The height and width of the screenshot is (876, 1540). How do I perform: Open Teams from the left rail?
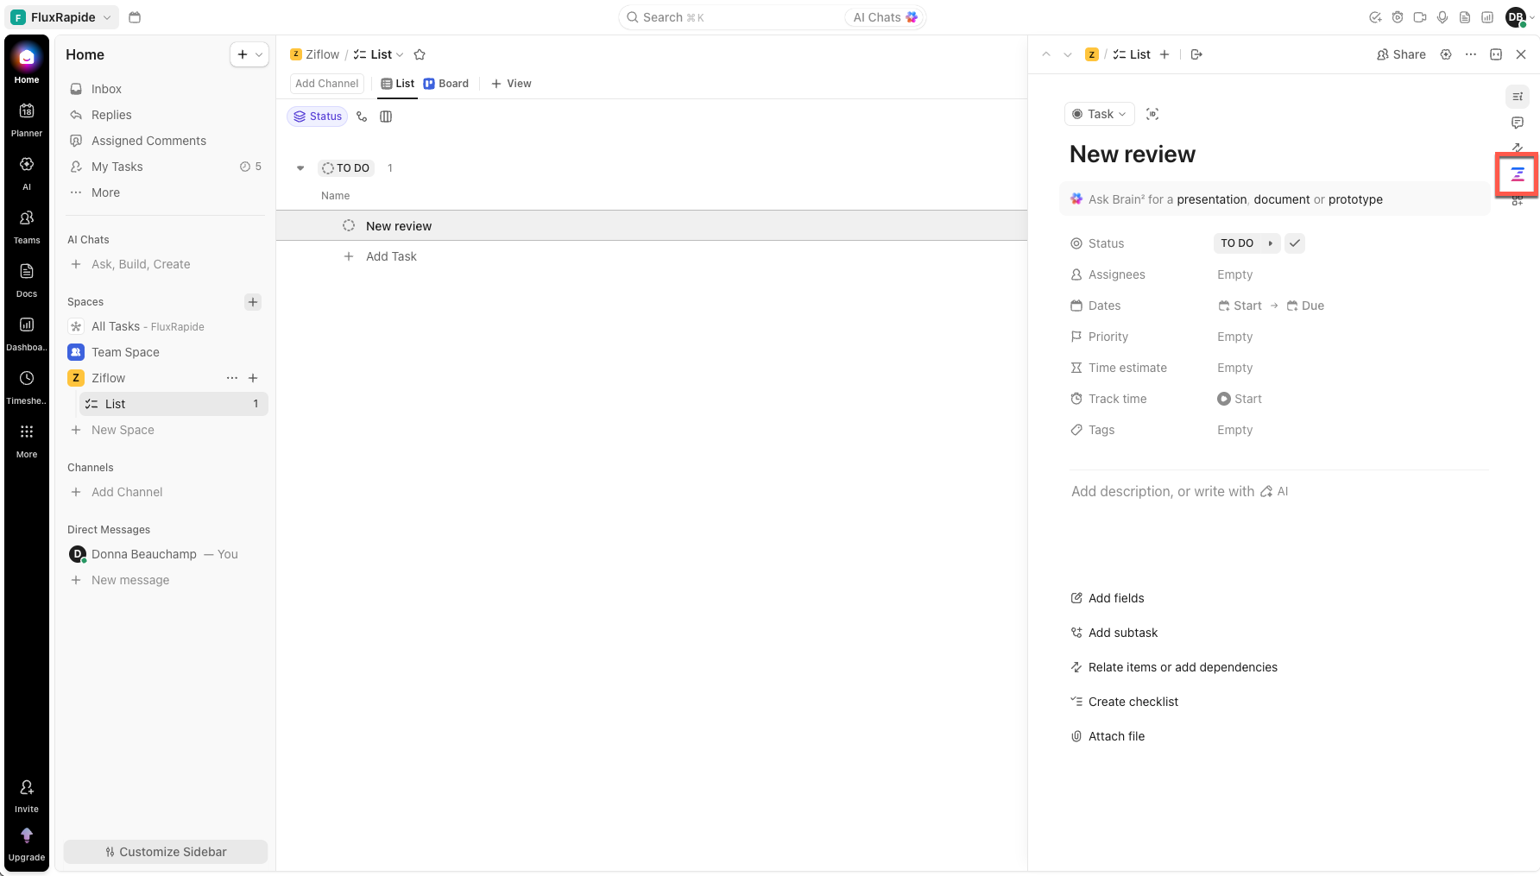(x=27, y=226)
